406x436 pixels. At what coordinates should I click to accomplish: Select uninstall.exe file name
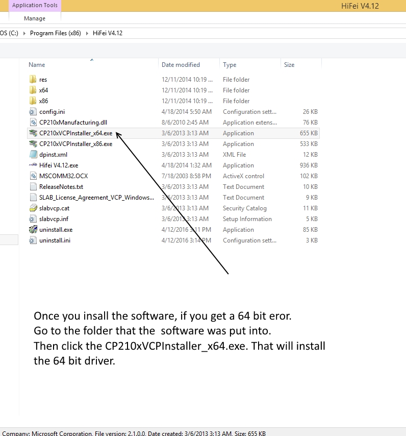click(x=56, y=230)
